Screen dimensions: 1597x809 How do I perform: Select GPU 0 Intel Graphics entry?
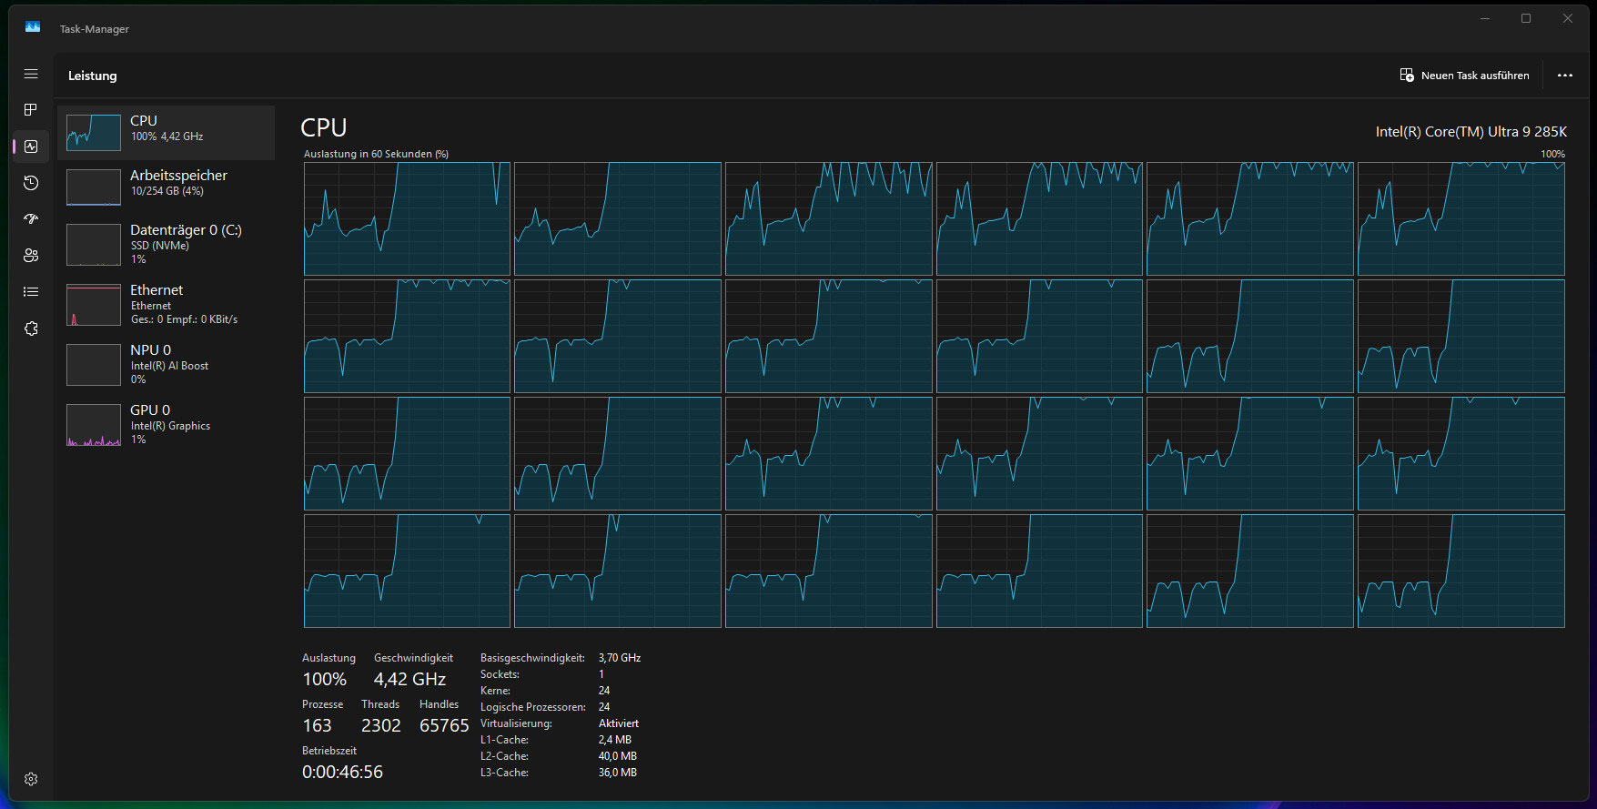pos(167,425)
